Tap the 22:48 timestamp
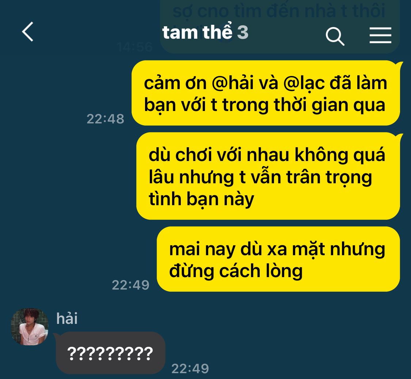 [105, 119]
